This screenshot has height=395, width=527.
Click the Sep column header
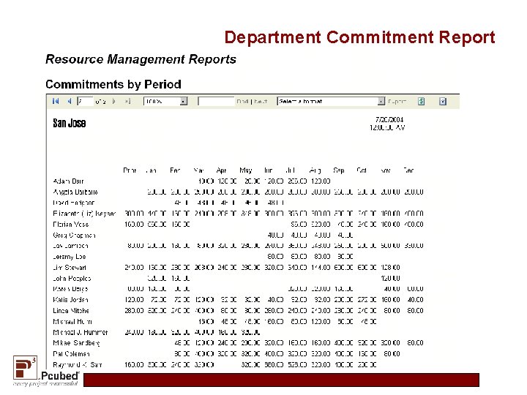[x=339, y=170]
